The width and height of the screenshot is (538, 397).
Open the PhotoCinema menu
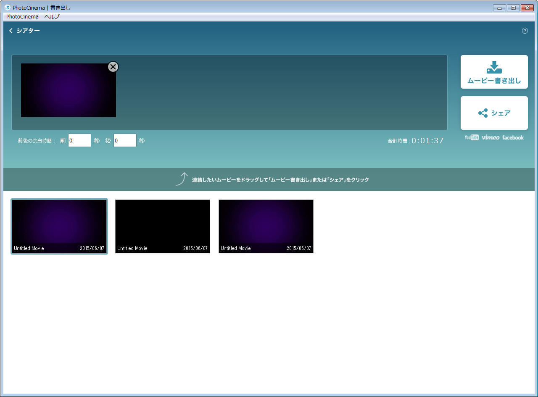pyautogui.click(x=22, y=17)
